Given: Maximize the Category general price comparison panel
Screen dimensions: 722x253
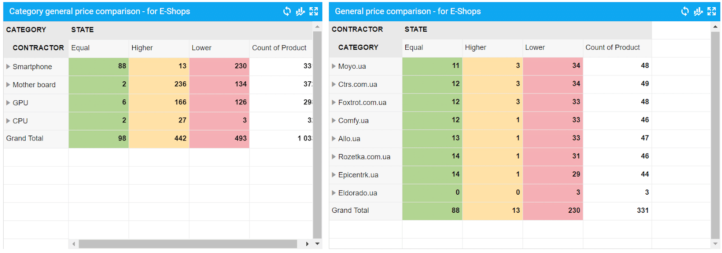Looking at the screenshot, I should [314, 11].
